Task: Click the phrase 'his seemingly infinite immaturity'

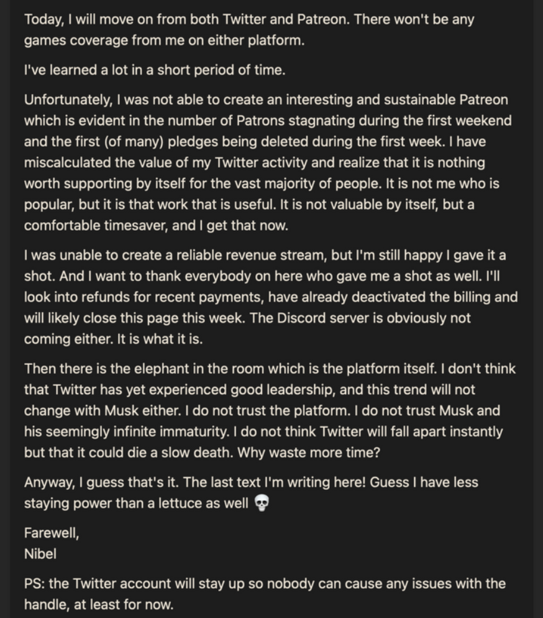Action: tap(126, 431)
